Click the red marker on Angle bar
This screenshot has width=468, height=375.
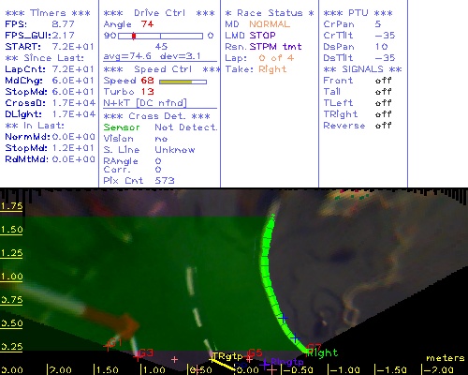tap(134, 36)
